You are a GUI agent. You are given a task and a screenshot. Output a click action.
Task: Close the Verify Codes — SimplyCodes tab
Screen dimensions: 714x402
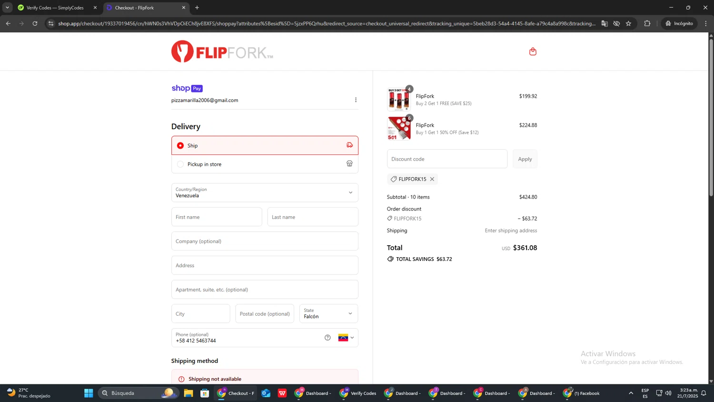point(95,8)
